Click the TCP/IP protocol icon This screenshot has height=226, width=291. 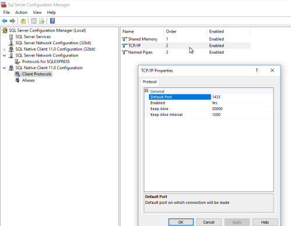pyautogui.click(x=125, y=45)
